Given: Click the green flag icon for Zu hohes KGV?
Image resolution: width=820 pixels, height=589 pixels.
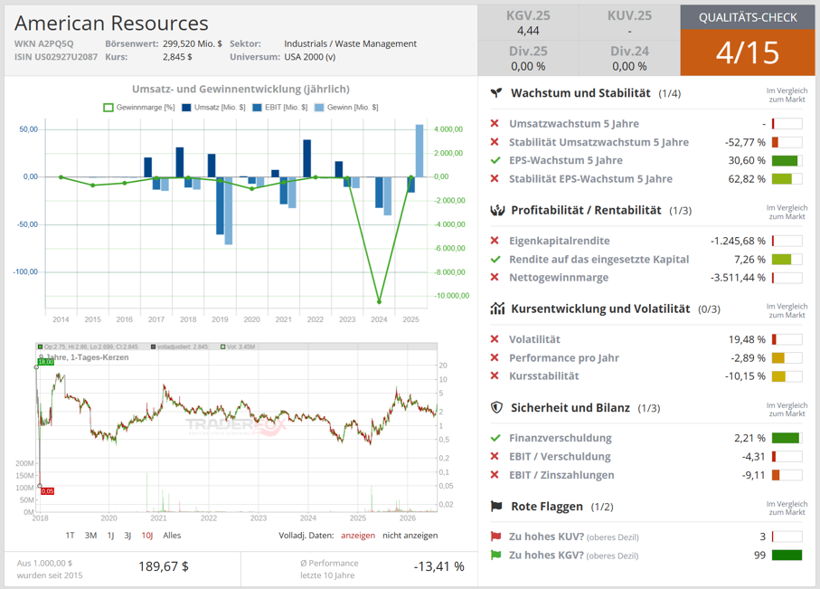Looking at the screenshot, I should (x=495, y=555).
